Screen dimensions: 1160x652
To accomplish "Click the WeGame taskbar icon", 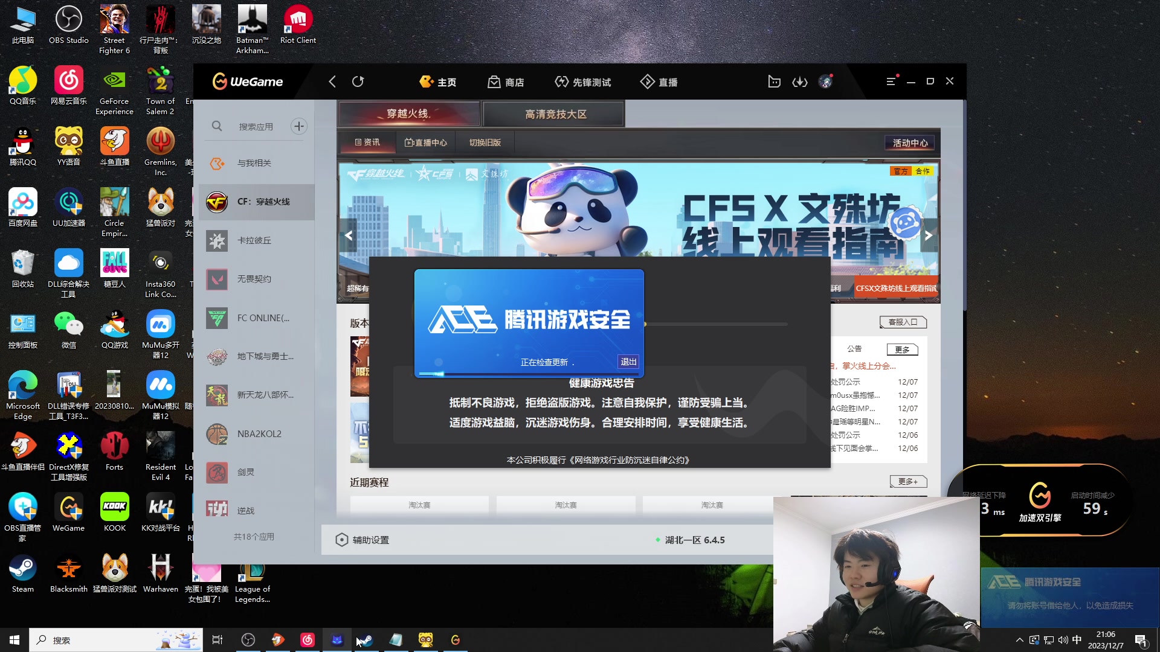I will coord(456,640).
